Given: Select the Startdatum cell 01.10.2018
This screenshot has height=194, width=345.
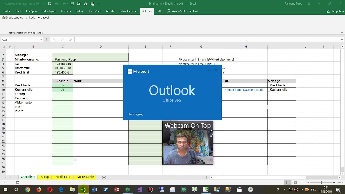Looking at the screenshot, I should 63,68.
